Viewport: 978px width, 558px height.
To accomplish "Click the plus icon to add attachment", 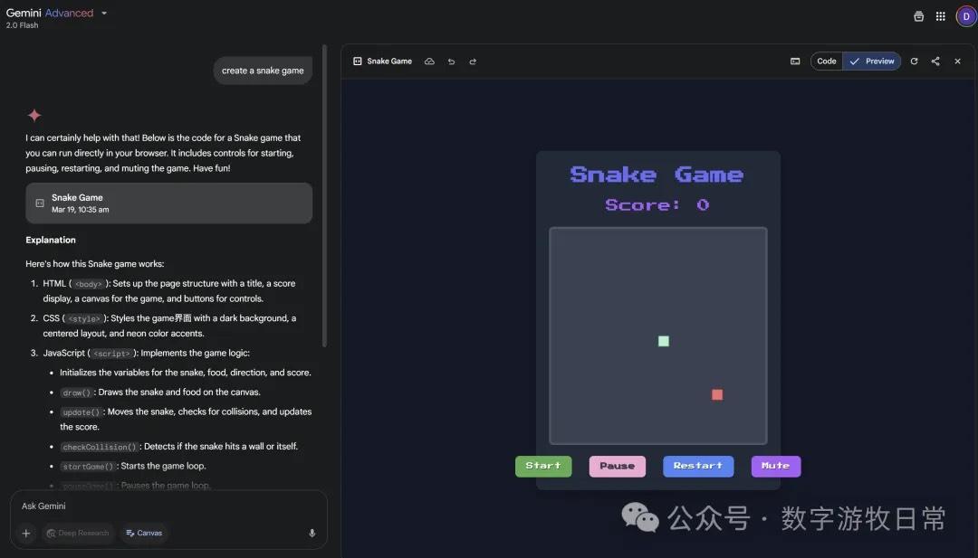I will [x=26, y=533].
